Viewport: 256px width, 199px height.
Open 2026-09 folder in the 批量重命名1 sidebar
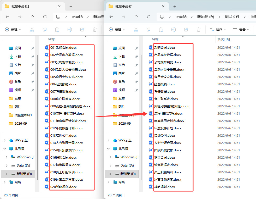click(x=124, y=124)
